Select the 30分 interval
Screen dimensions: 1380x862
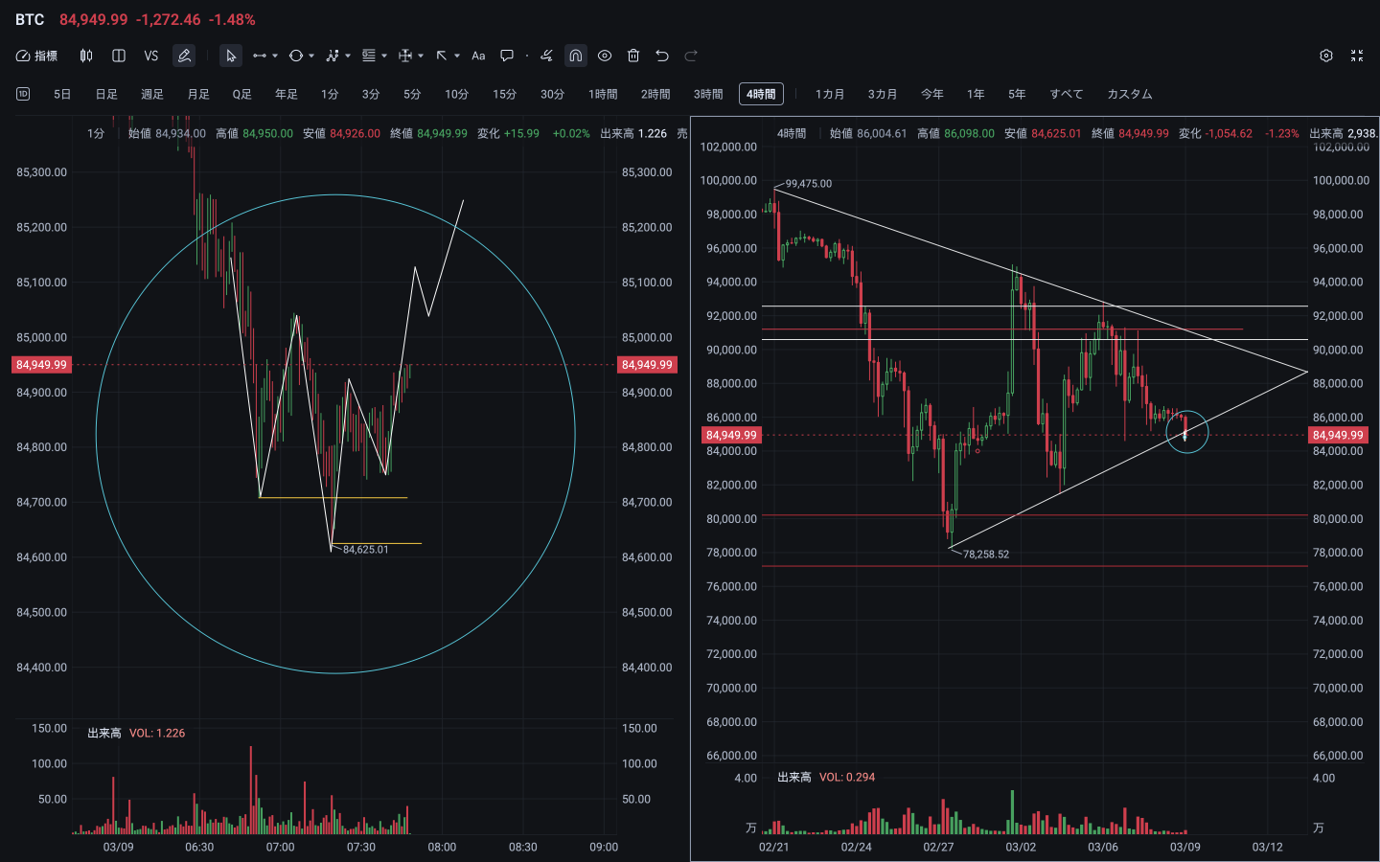click(x=552, y=94)
